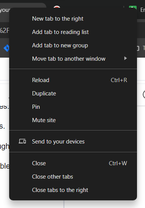Open the blue diamond Jira bookmark icon

pos(6,48)
